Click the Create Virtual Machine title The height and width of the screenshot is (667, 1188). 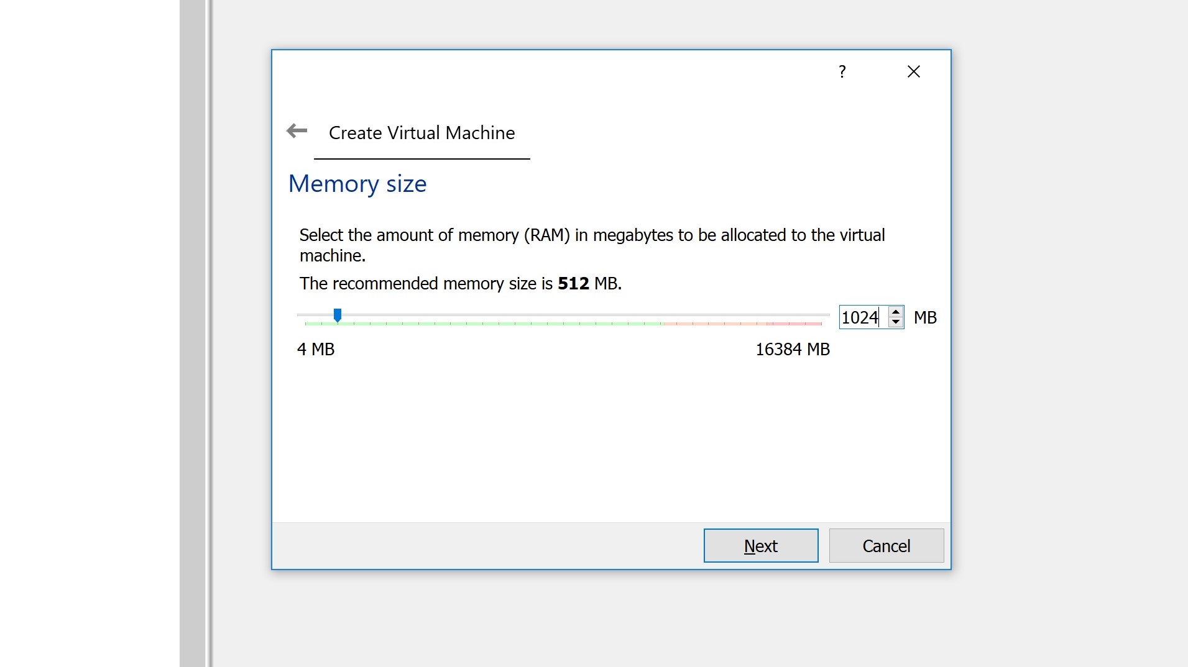421,133
